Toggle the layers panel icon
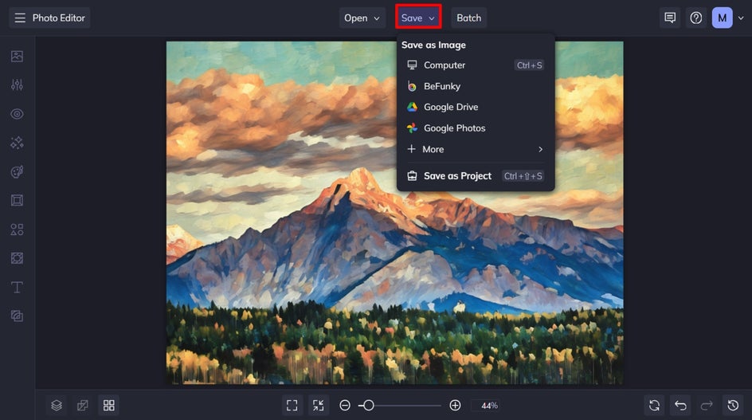Screen dimensions: 752x420 click(x=57, y=406)
